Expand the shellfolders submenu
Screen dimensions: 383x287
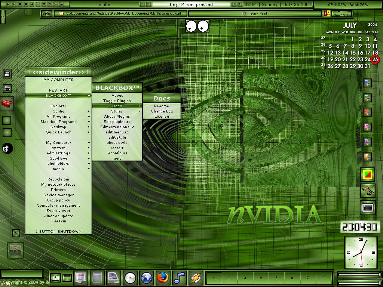coord(58,164)
